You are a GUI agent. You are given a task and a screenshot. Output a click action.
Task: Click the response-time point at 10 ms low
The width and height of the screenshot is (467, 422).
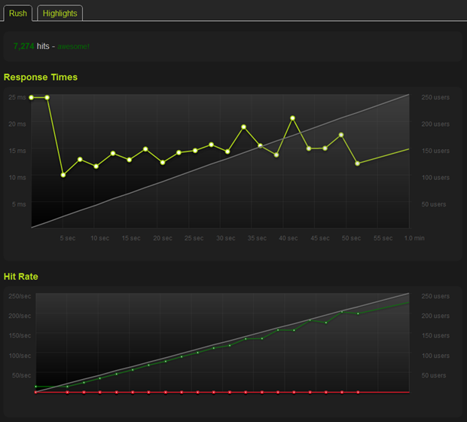coord(63,175)
